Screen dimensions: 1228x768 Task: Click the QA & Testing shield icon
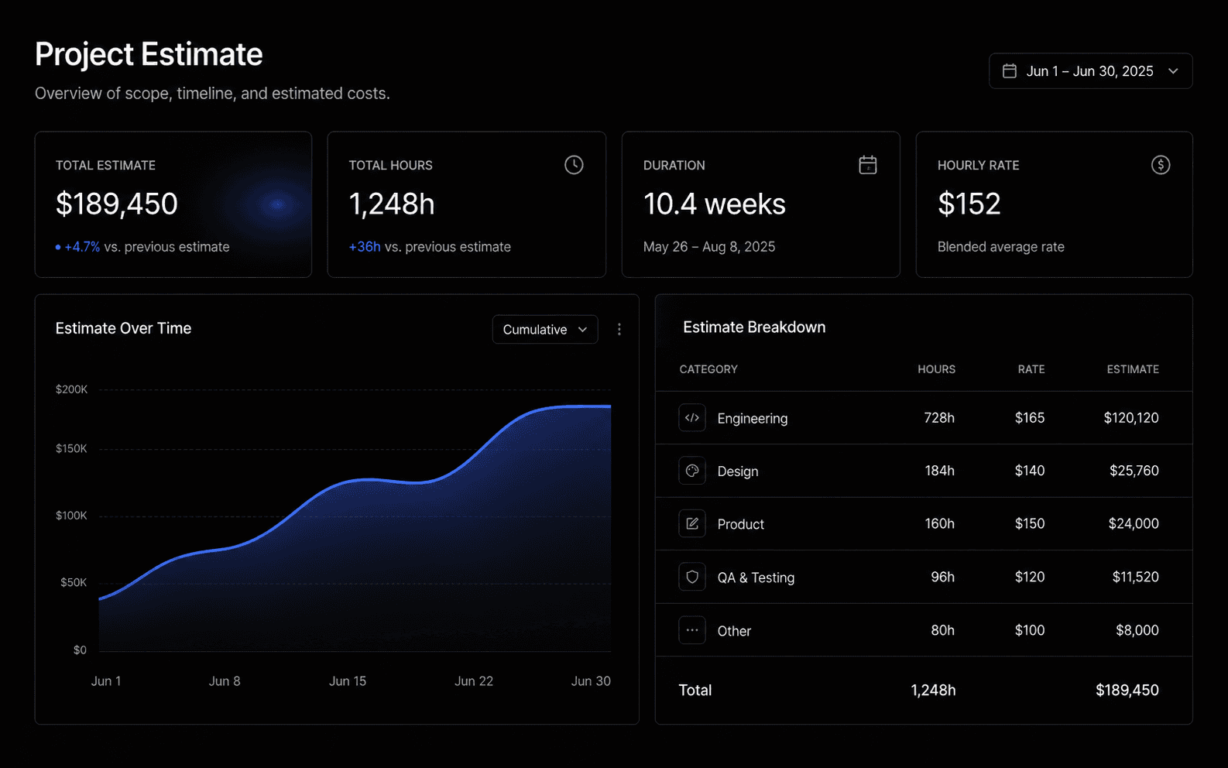click(692, 577)
